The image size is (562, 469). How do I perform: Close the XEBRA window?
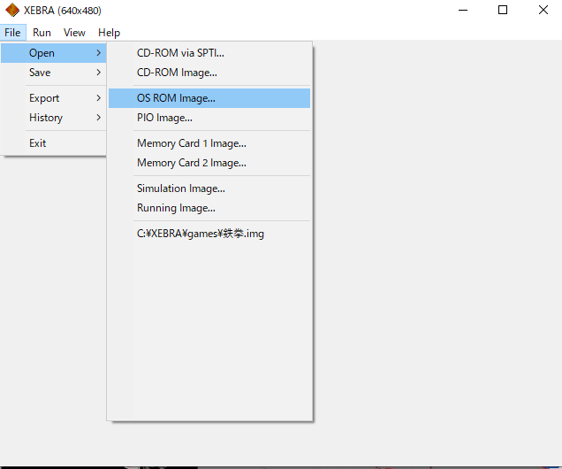[x=543, y=10]
